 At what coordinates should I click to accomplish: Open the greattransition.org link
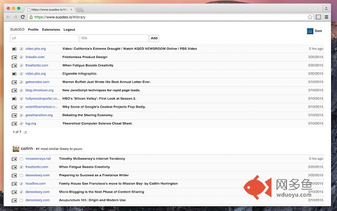pyautogui.click(x=39, y=115)
